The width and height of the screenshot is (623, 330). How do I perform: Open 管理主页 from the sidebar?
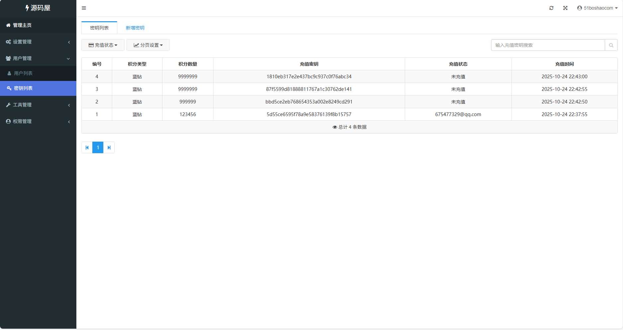point(22,25)
